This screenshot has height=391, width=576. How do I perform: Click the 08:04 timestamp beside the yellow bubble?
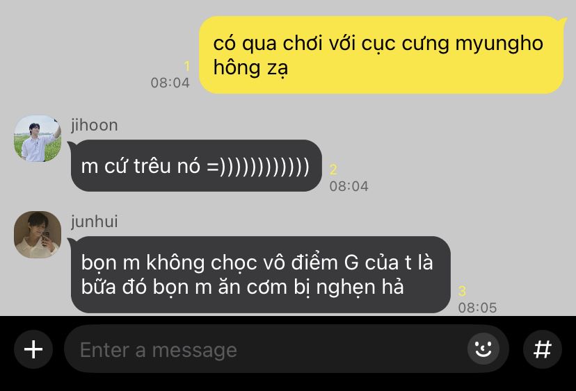point(170,83)
